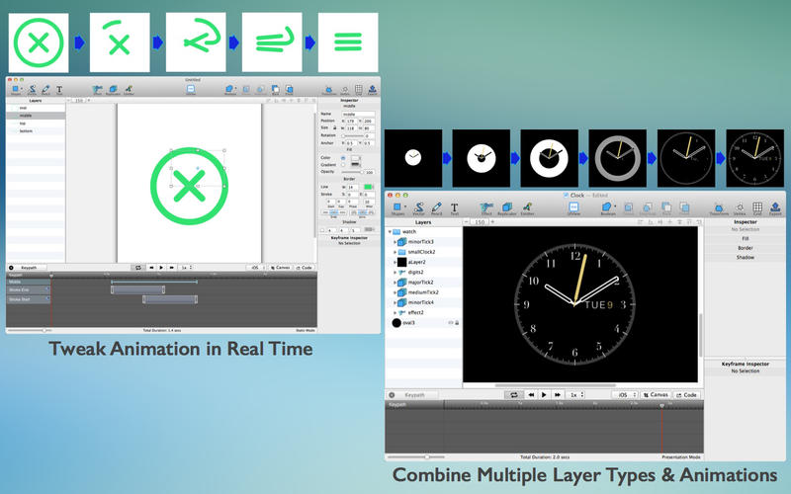Select the bottom layer row
This screenshot has width=791, height=494.
[36, 131]
